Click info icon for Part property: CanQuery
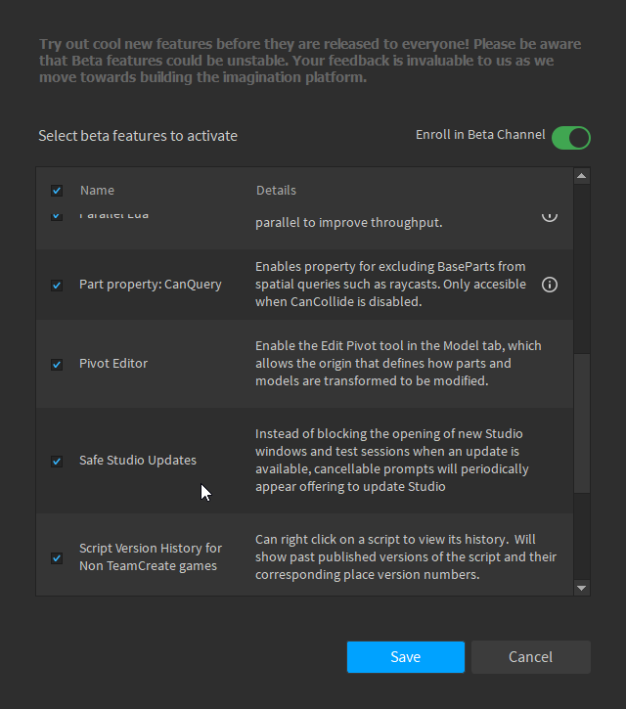Screen dimensions: 626x709 [550, 285]
